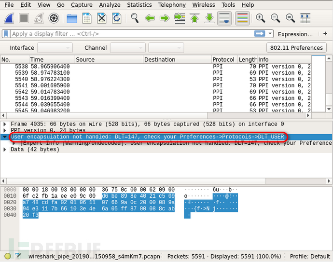Toggle auto-scroll during live capture
The image size is (333, 262).
(224, 18)
